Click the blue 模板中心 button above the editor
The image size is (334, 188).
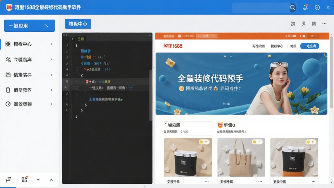(78, 24)
